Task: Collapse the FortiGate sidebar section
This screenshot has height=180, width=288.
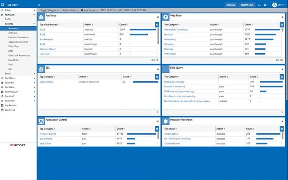Action: [34, 15]
